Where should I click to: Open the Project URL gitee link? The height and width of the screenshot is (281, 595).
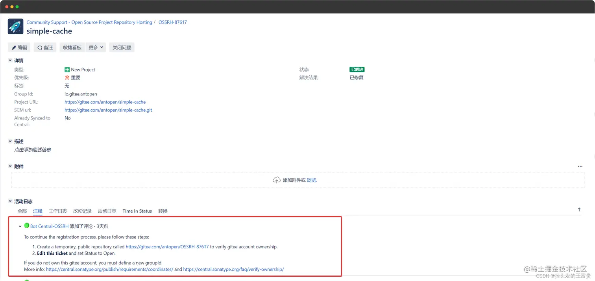pos(105,102)
